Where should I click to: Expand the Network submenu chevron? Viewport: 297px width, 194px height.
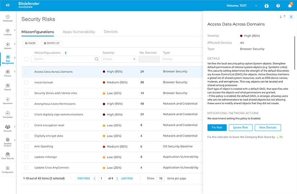(x=14, y=44)
